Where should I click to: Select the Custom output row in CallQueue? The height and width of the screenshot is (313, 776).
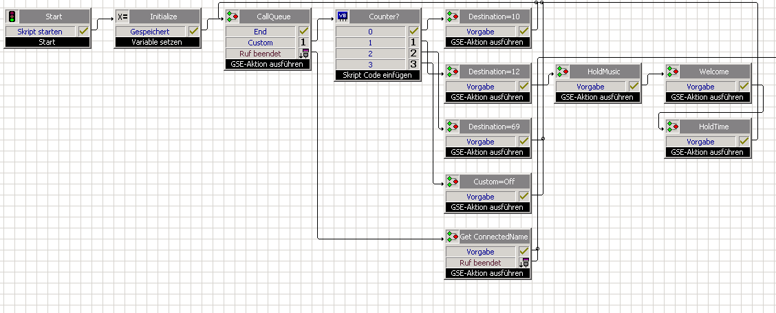pos(260,43)
